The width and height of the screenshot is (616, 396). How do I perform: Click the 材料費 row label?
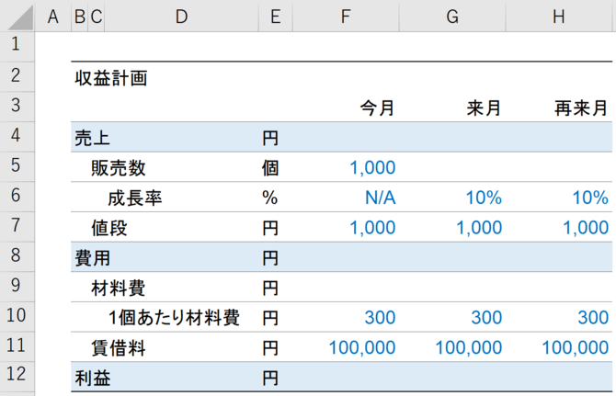(x=119, y=289)
